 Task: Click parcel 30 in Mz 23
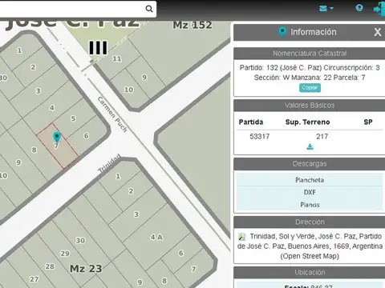point(80,241)
